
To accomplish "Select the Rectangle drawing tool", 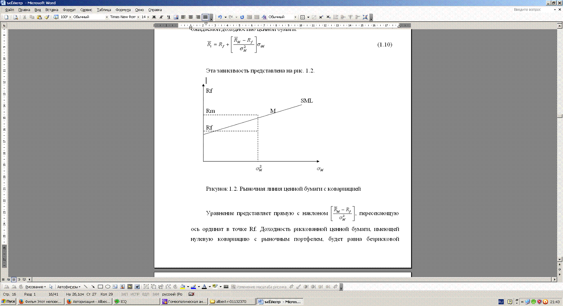I will tap(100, 287).
